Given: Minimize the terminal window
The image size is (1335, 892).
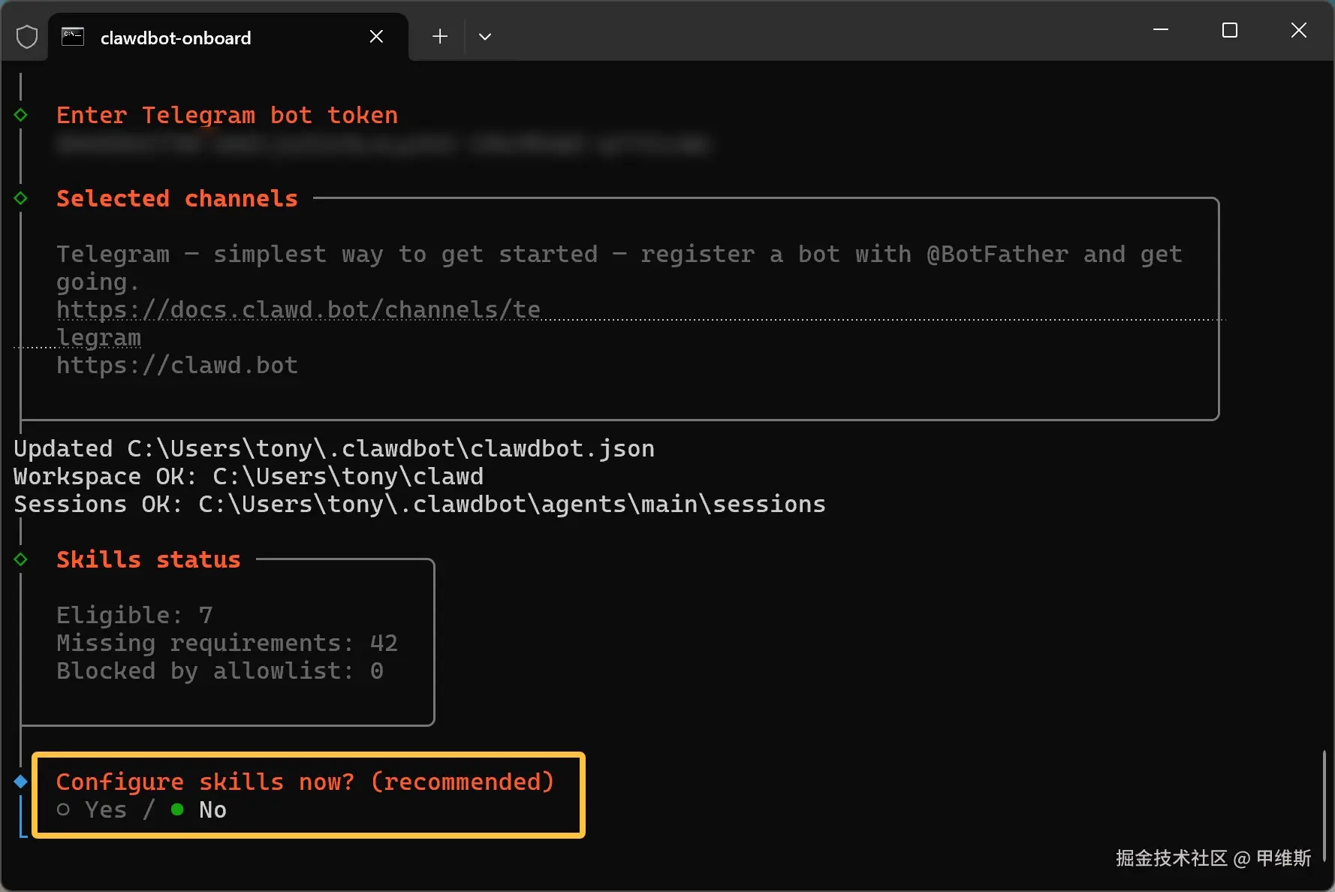Looking at the screenshot, I should [1161, 31].
